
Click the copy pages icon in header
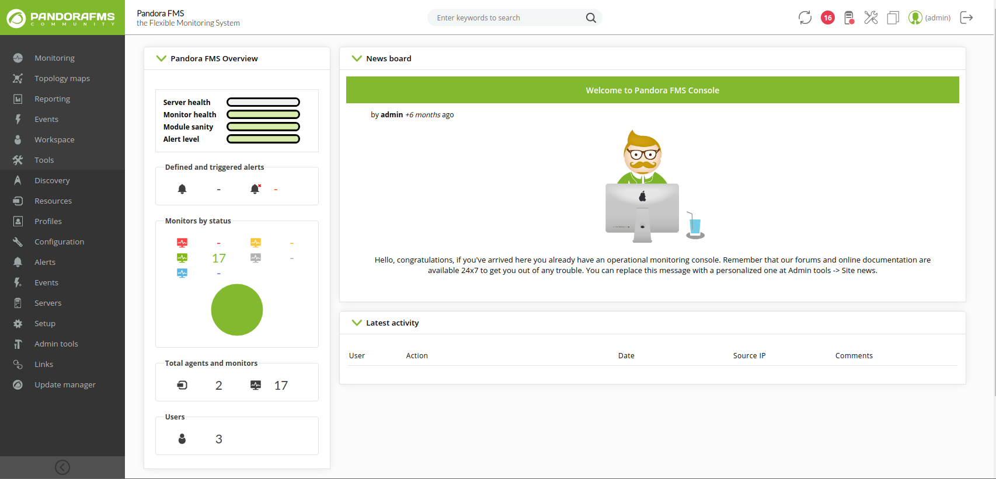coord(893,18)
